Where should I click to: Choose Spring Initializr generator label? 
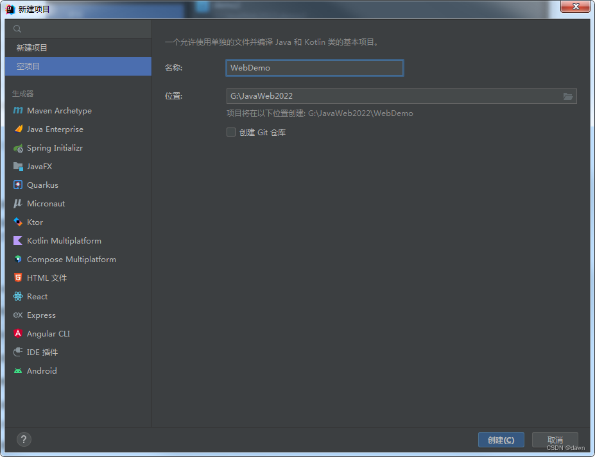pyautogui.click(x=55, y=148)
